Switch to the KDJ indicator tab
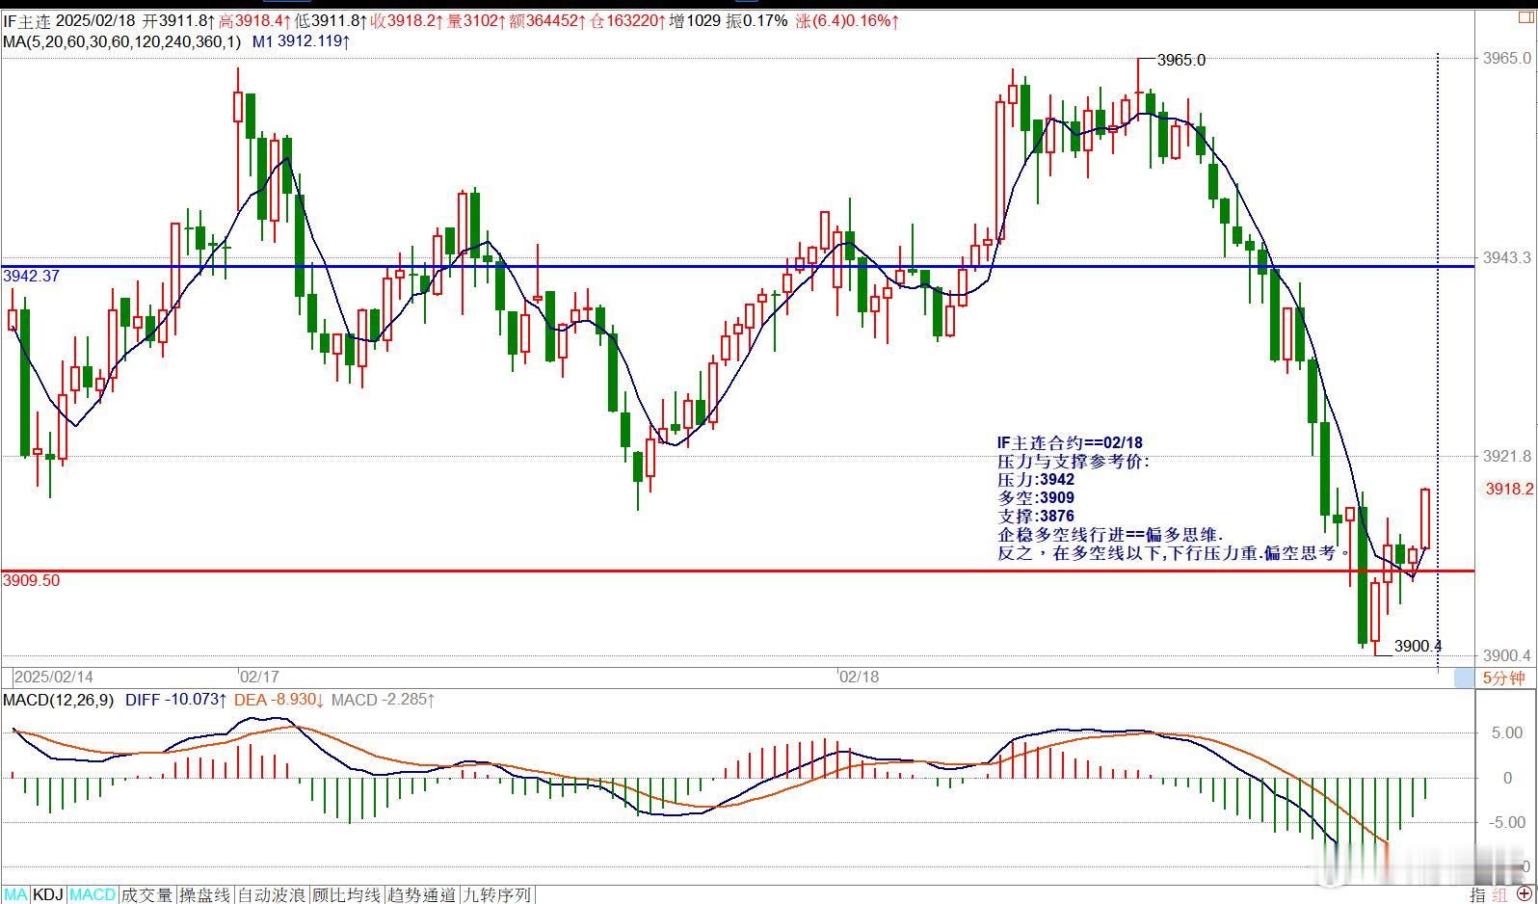Screen dimensions: 1538x904 coord(48,894)
